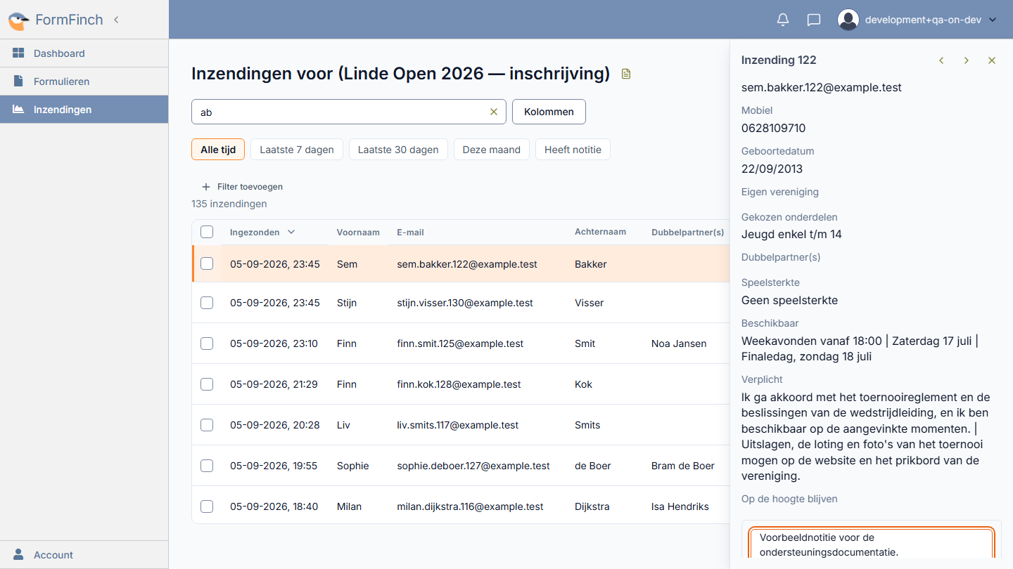Check the box for Sophie de Boer's submission
The width and height of the screenshot is (1013, 569).
coord(207,466)
